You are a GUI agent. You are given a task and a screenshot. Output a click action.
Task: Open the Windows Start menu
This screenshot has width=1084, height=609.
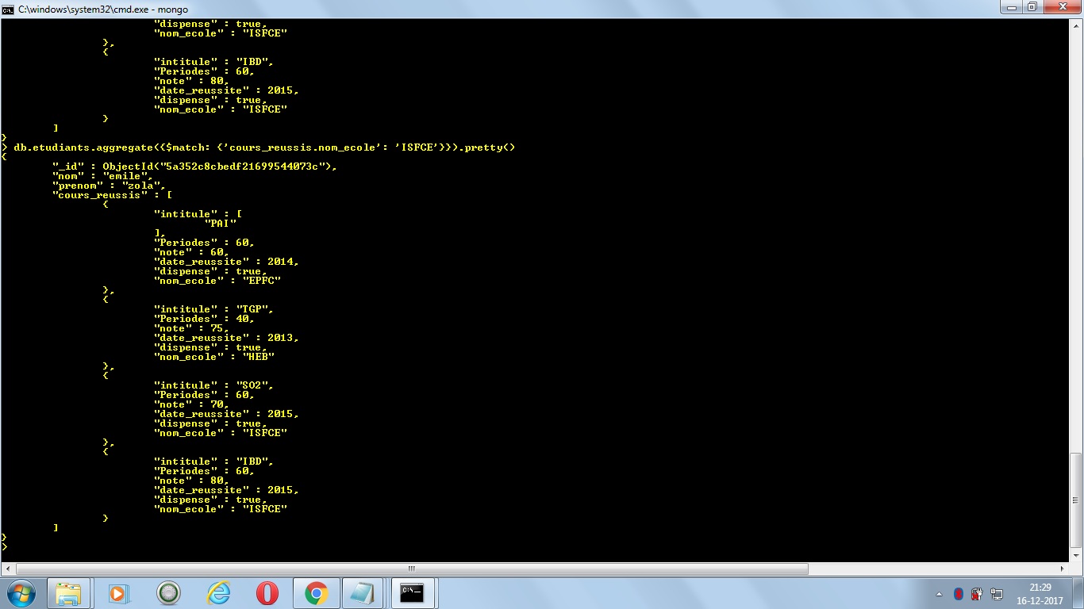coord(21,593)
